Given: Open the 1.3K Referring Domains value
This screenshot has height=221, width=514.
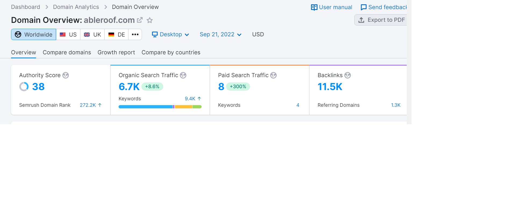Looking at the screenshot, I should (396, 105).
